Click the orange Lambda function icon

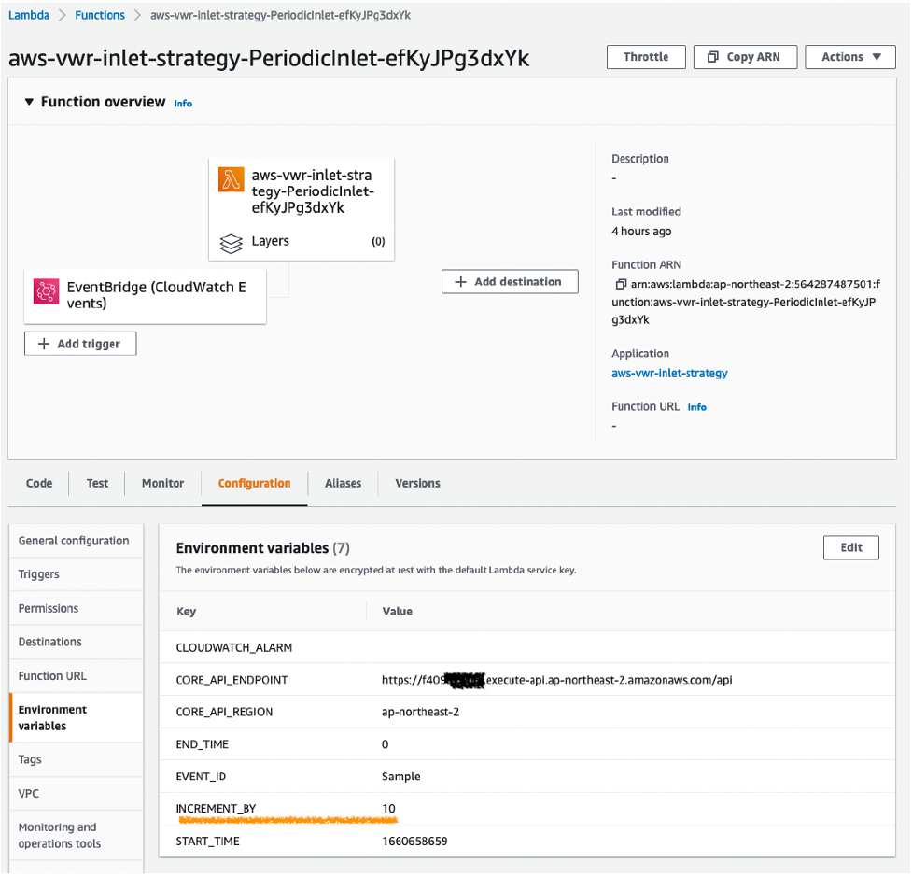point(231,179)
